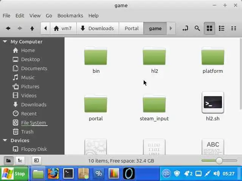The width and height of the screenshot is (242, 181).
Task: Open Trash in sidebar
Action: tap(27, 132)
